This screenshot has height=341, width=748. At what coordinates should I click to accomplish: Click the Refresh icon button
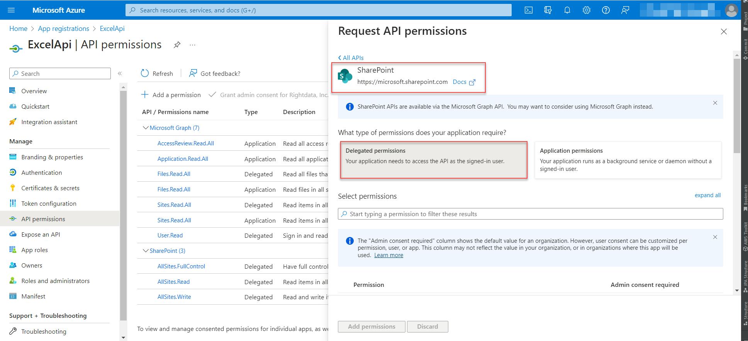(145, 73)
